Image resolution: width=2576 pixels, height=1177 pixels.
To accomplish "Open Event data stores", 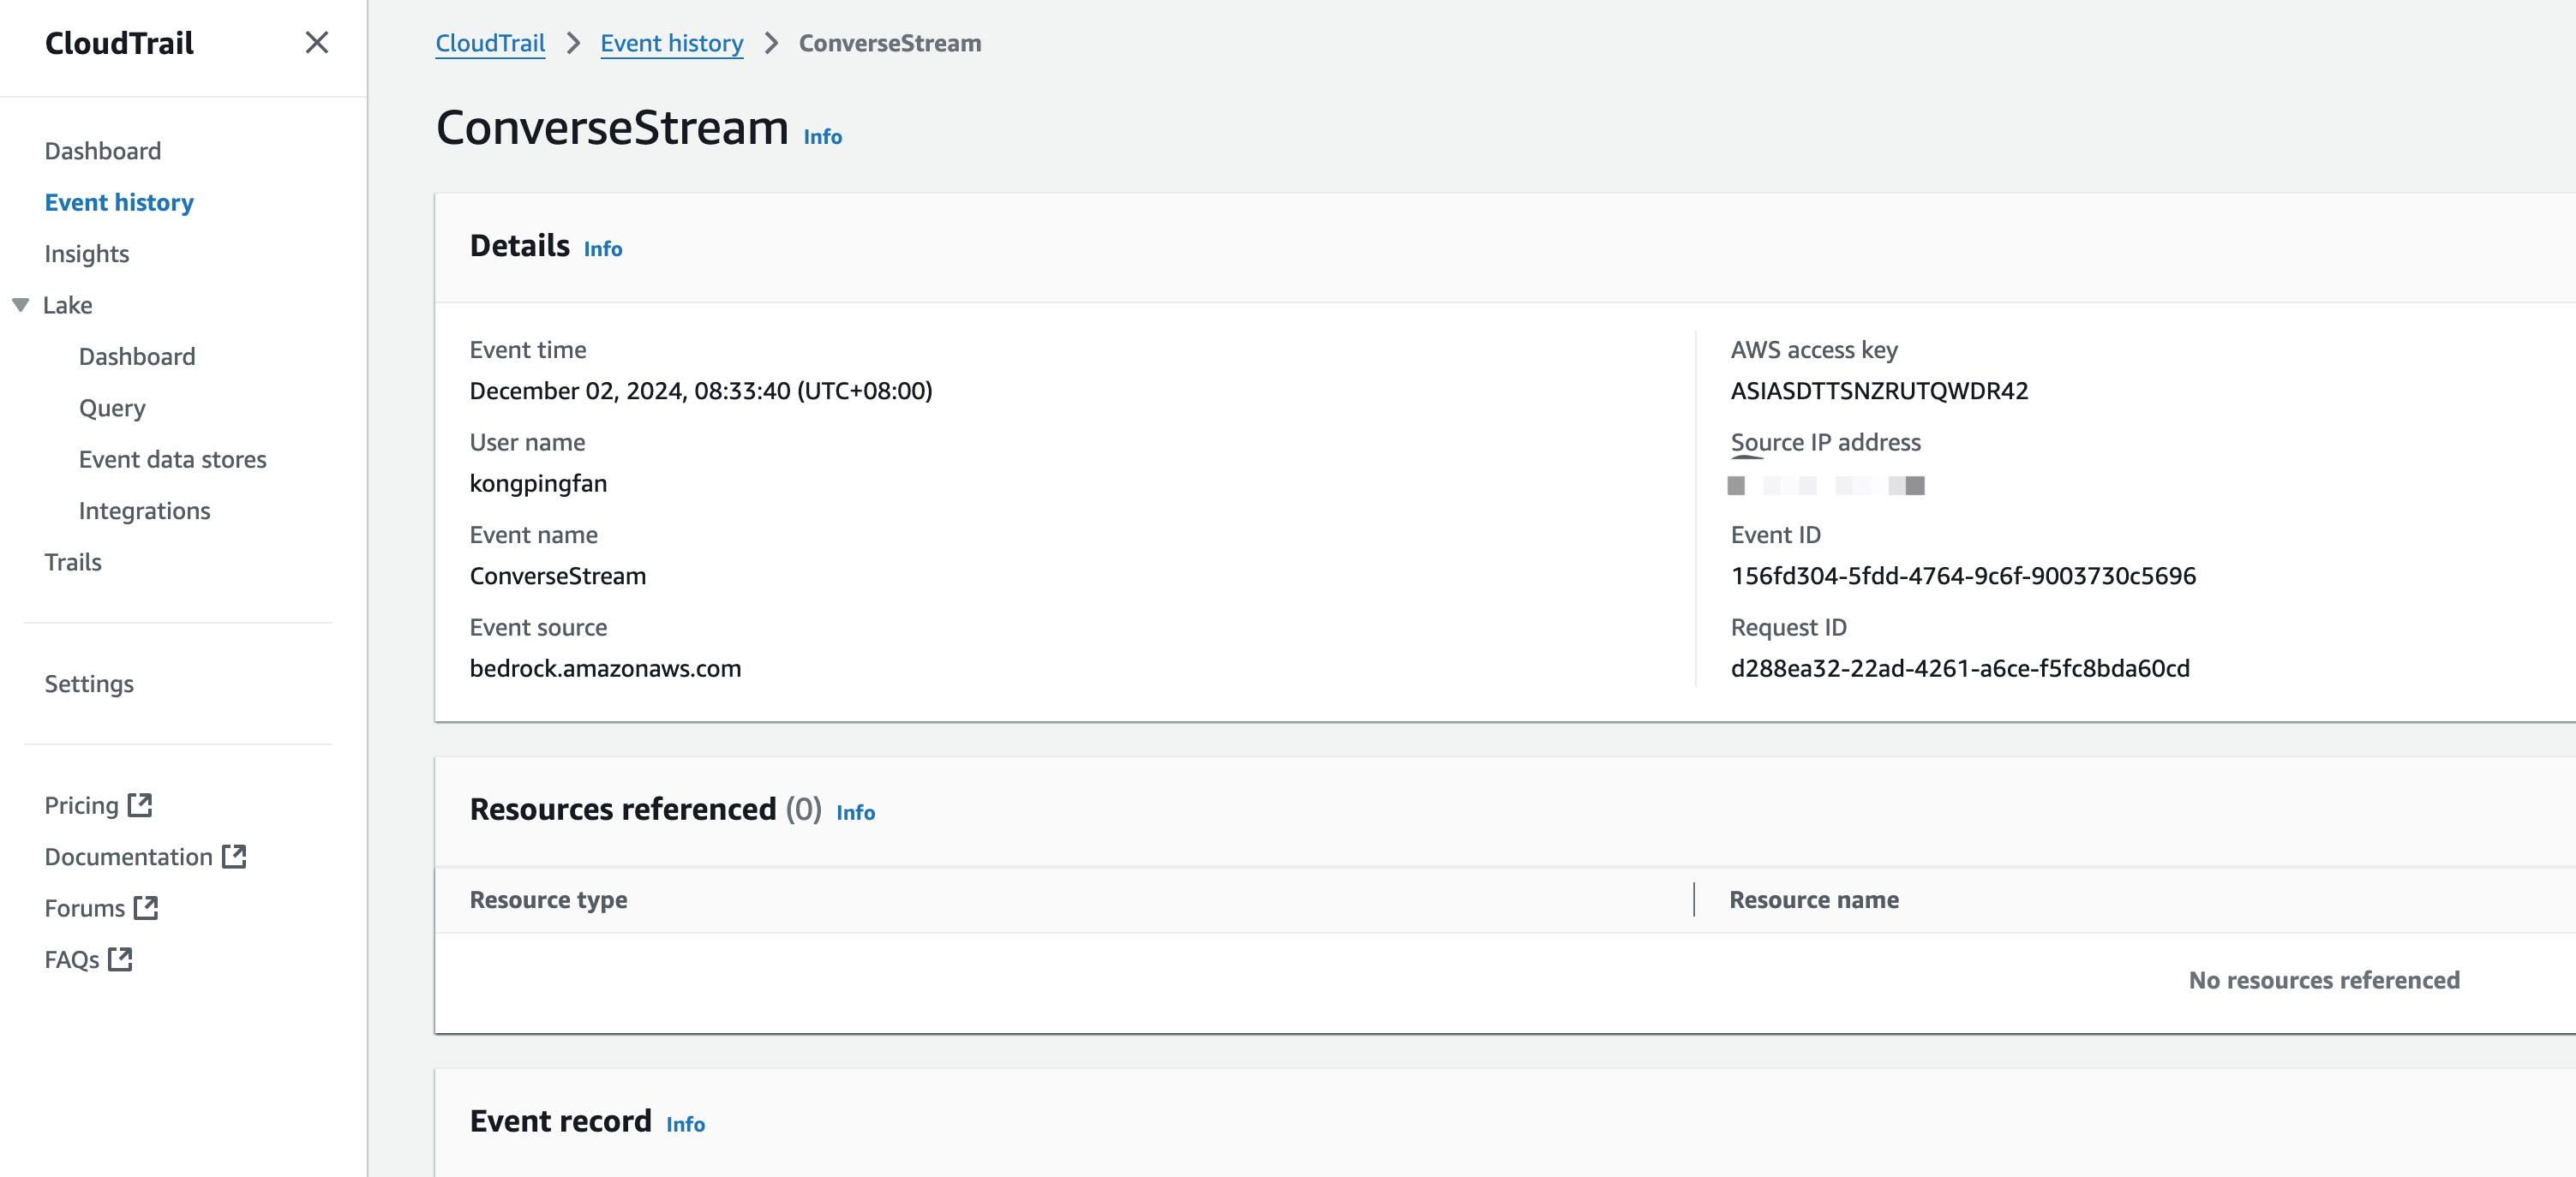I will (172, 459).
